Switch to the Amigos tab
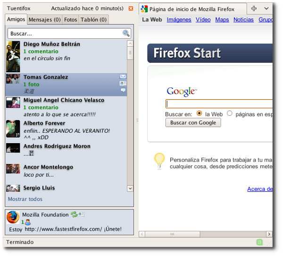This screenshot has height=257, width=283. coord(16,19)
